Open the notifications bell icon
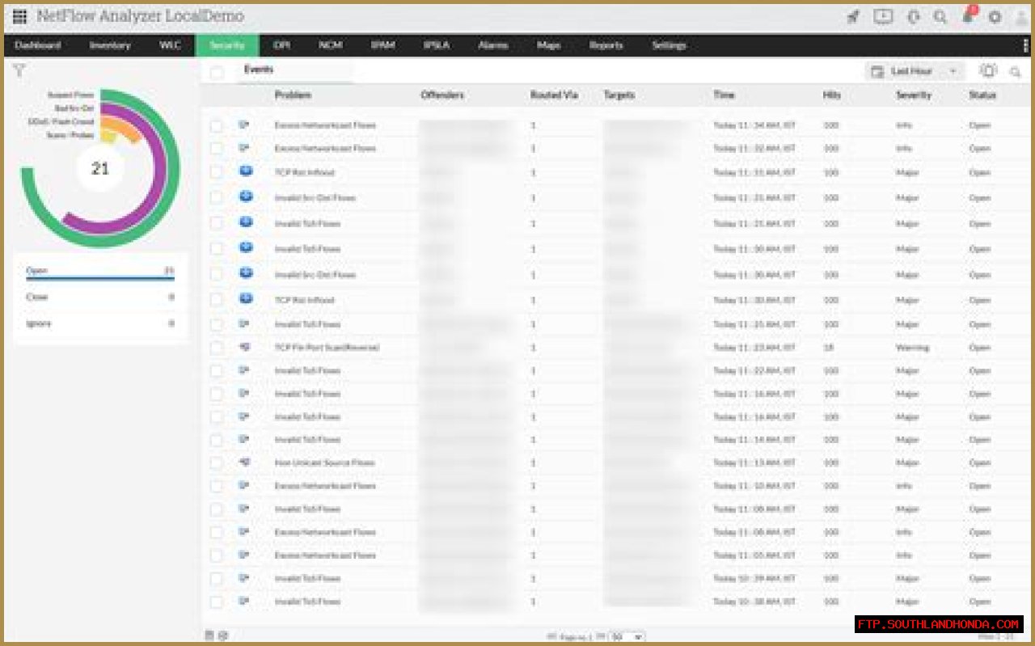This screenshot has height=646, width=1035. click(968, 17)
